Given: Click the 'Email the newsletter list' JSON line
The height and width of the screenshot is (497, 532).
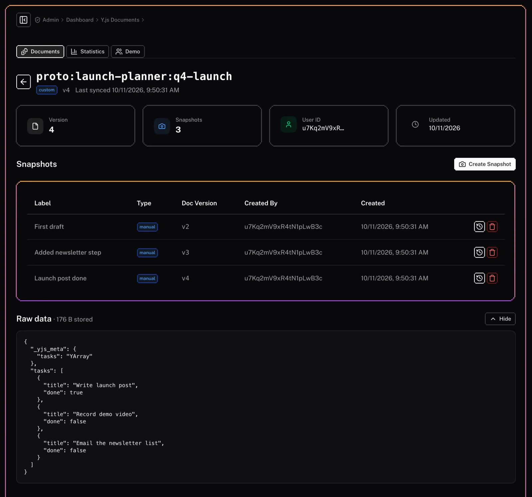Looking at the screenshot, I should 104,443.
